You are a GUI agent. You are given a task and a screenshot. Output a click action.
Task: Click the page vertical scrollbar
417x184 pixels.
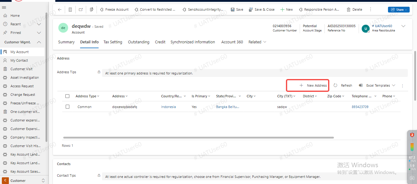415,75
